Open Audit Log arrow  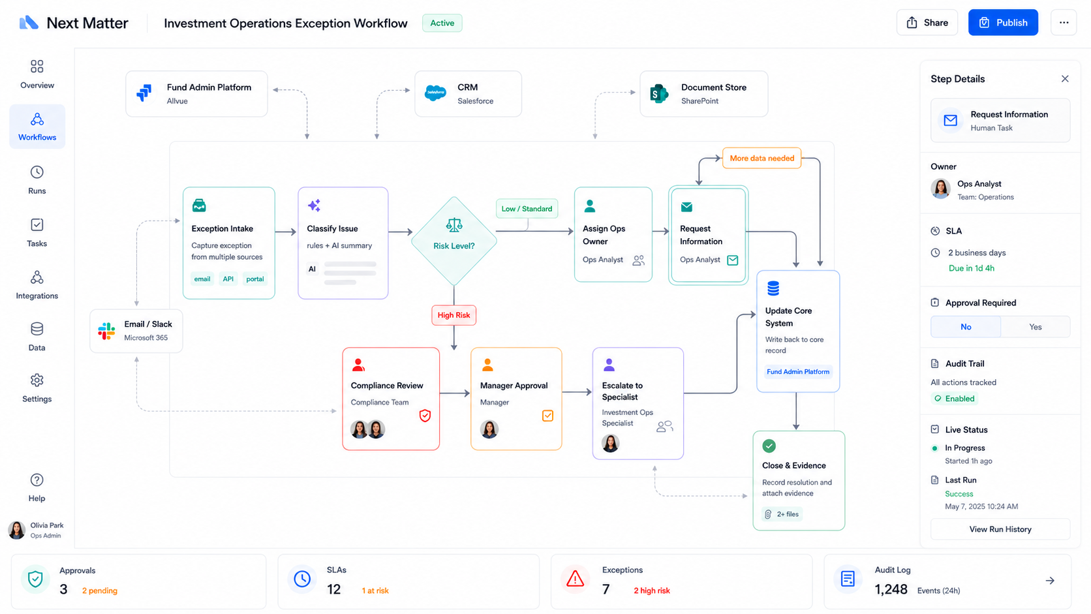1050,581
